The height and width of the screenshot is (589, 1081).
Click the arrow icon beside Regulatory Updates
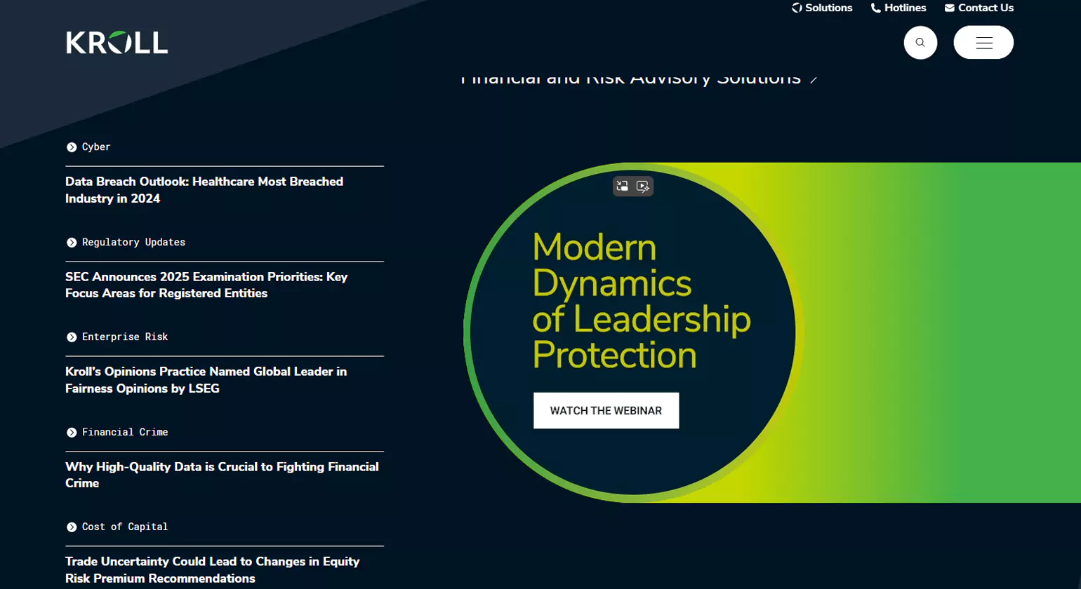[x=72, y=243]
